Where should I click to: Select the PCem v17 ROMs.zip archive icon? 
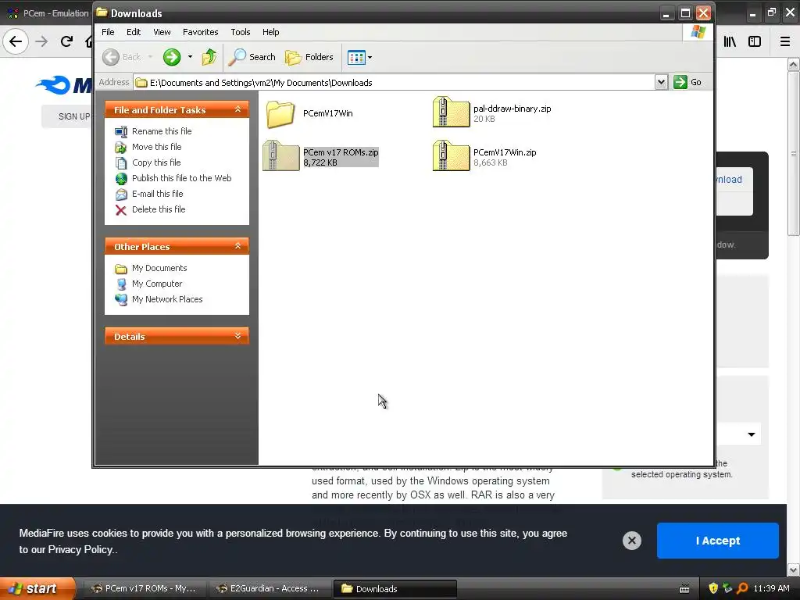(x=281, y=156)
